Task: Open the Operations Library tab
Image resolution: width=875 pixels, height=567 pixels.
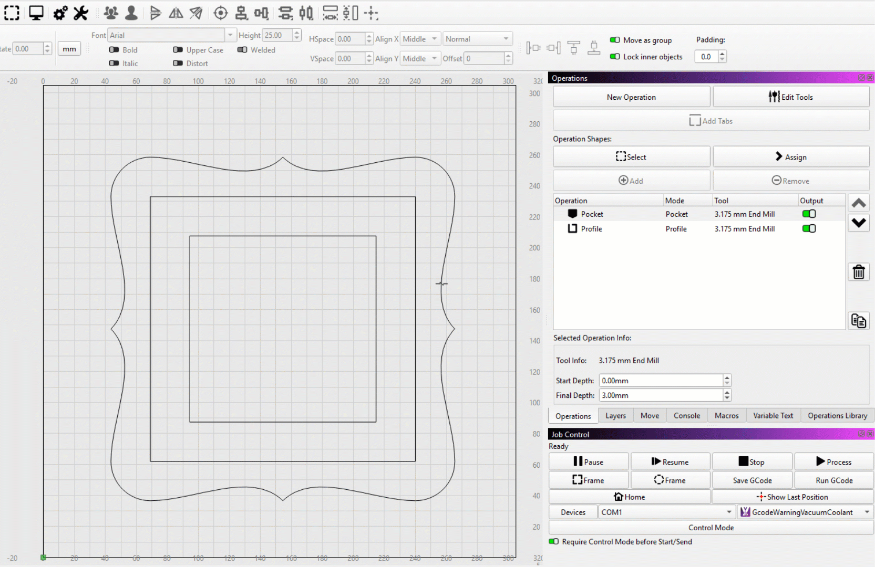Action: [837, 415]
